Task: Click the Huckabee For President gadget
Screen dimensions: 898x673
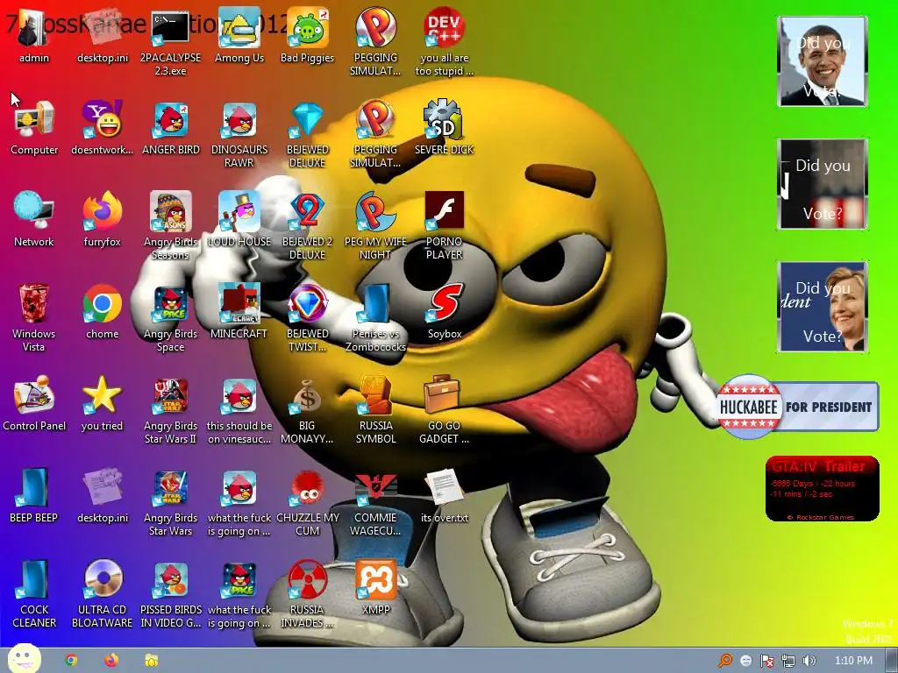Action: pyautogui.click(x=798, y=407)
